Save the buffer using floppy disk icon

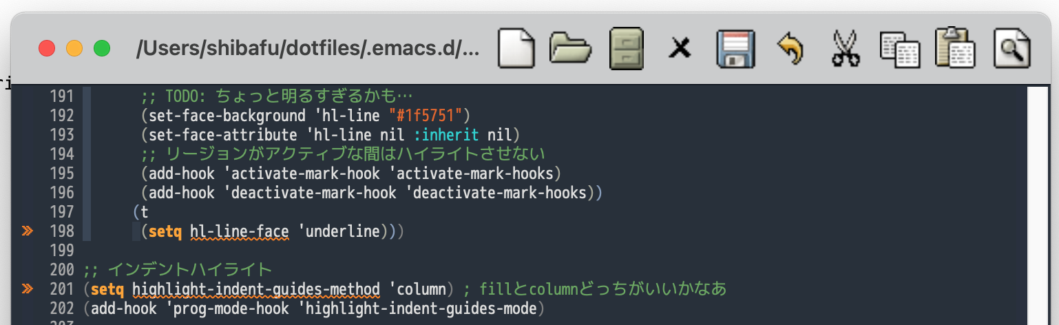(735, 49)
